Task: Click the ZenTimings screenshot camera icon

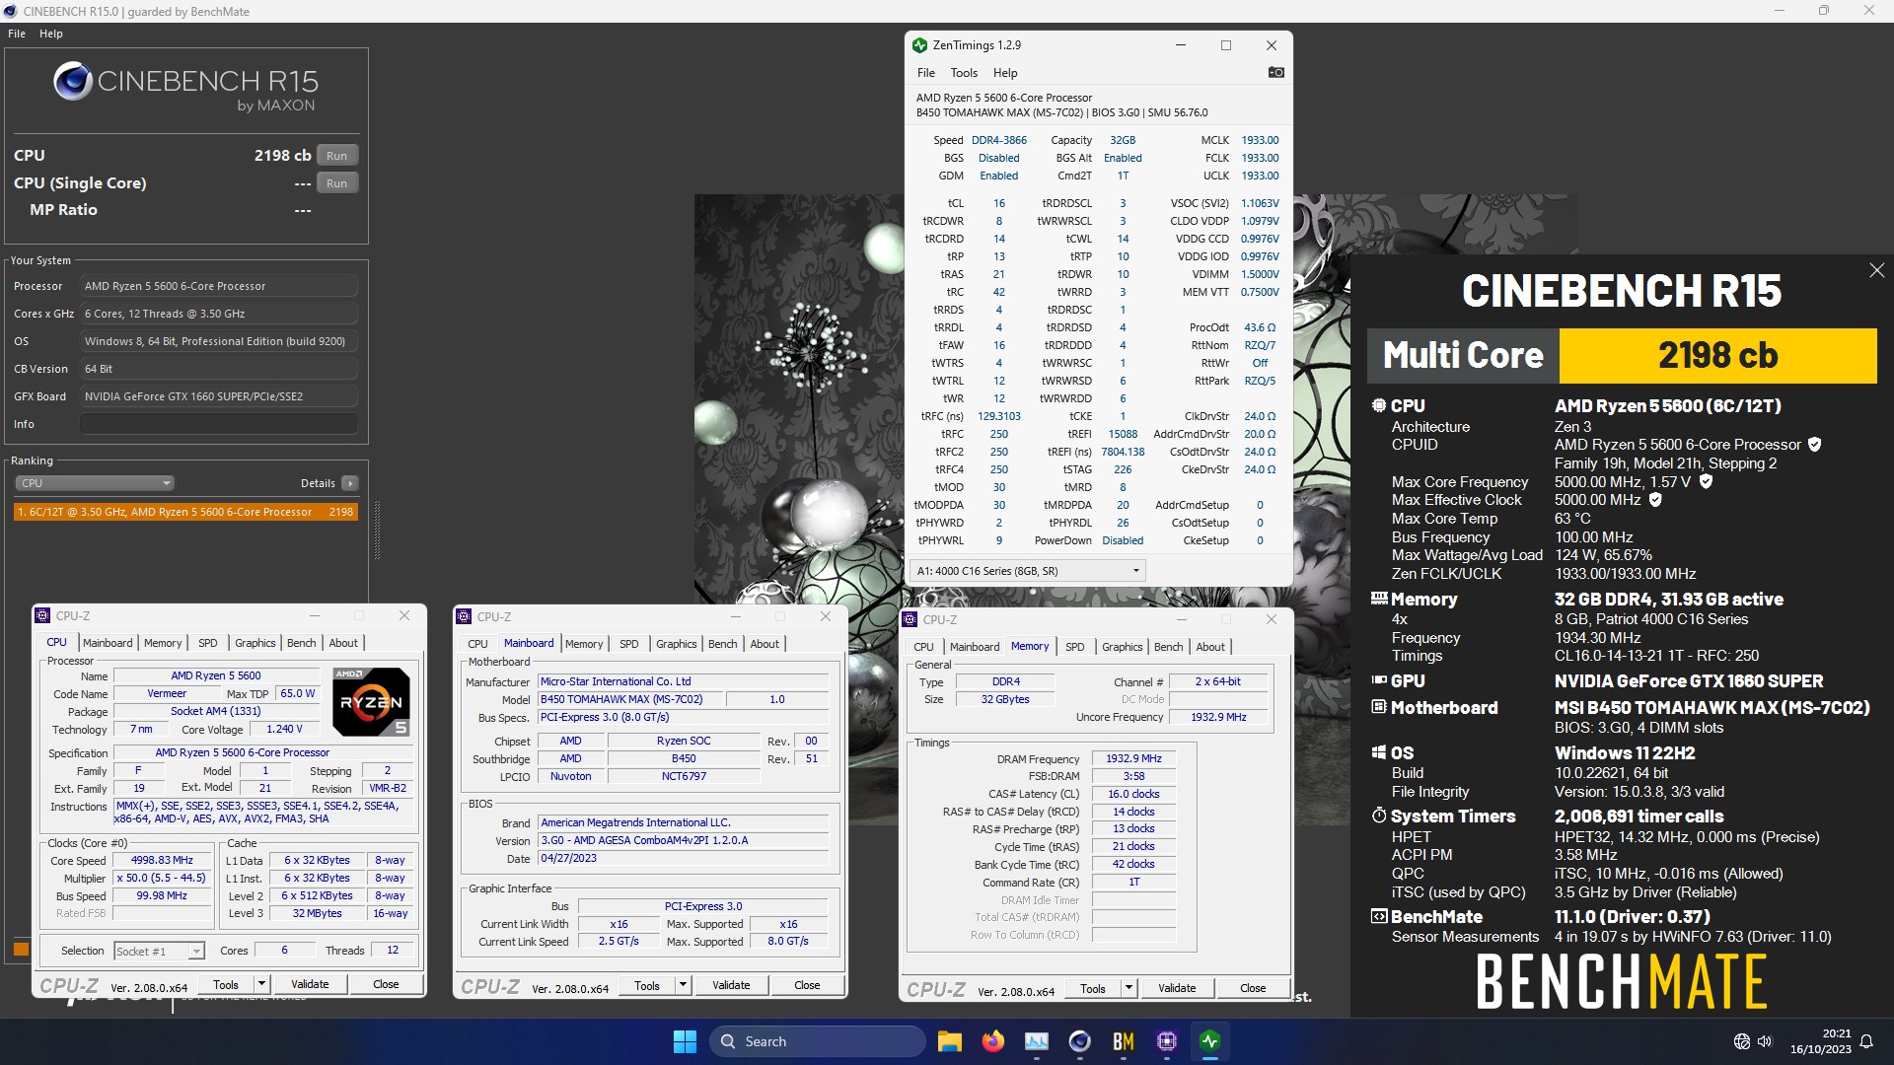Action: (x=1275, y=72)
